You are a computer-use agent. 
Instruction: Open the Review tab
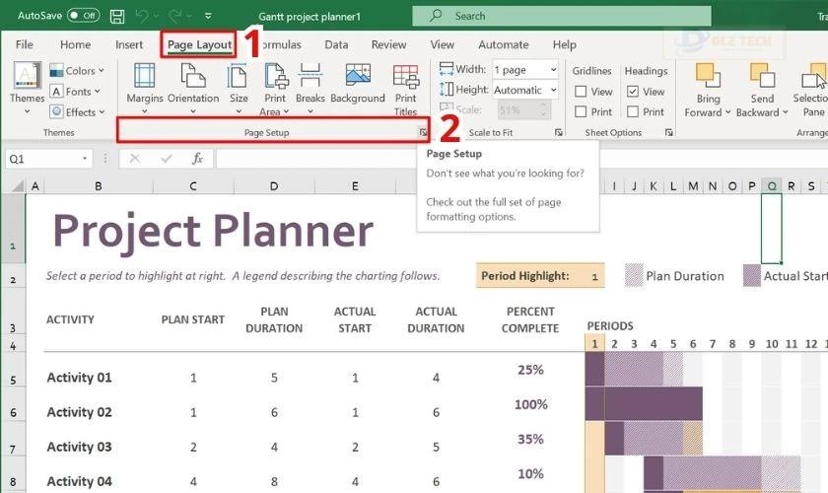pos(388,44)
